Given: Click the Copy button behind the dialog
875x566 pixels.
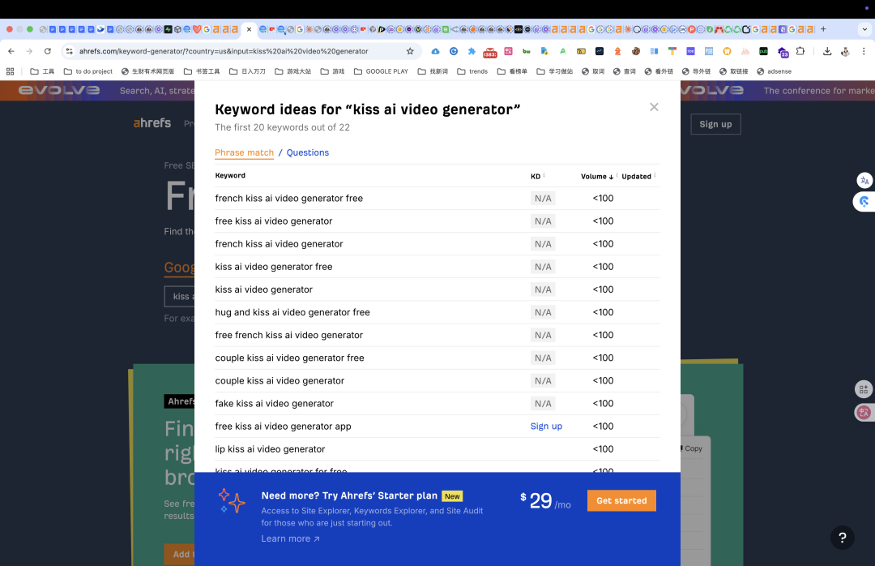Looking at the screenshot, I should pyautogui.click(x=691, y=448).
